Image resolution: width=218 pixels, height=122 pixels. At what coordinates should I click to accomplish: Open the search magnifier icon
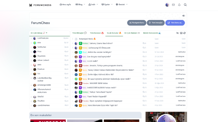pos(185,5)
